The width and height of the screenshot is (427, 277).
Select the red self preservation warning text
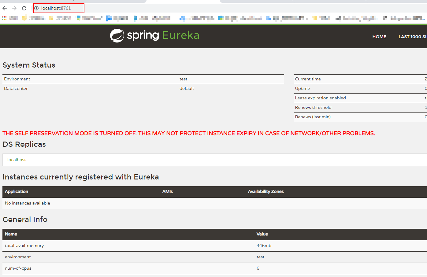click(189, 133)
